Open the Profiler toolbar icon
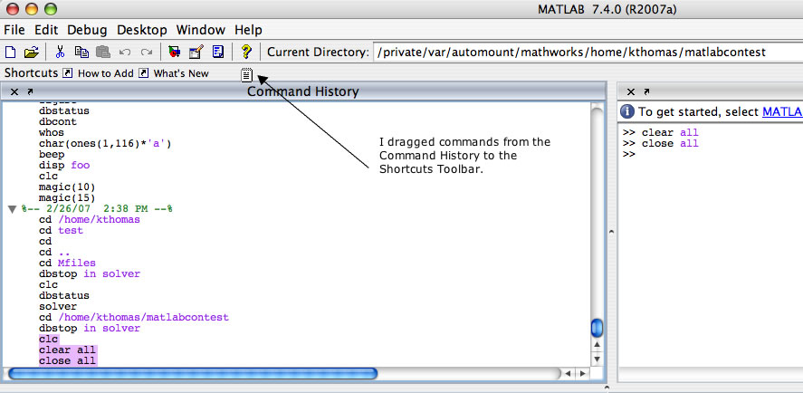 pos(217,53)
